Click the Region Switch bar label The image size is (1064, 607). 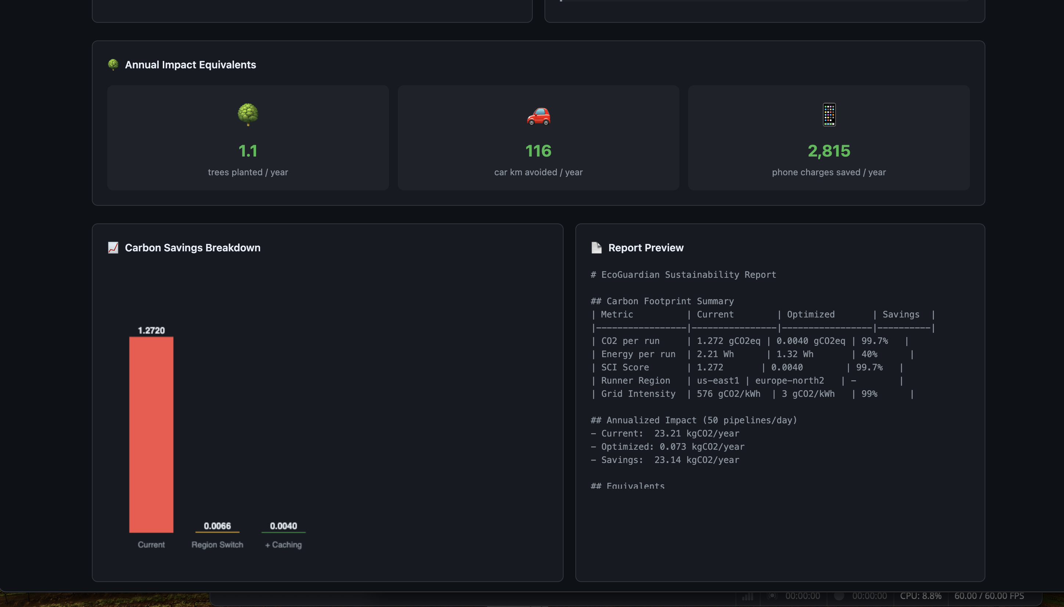217,545
